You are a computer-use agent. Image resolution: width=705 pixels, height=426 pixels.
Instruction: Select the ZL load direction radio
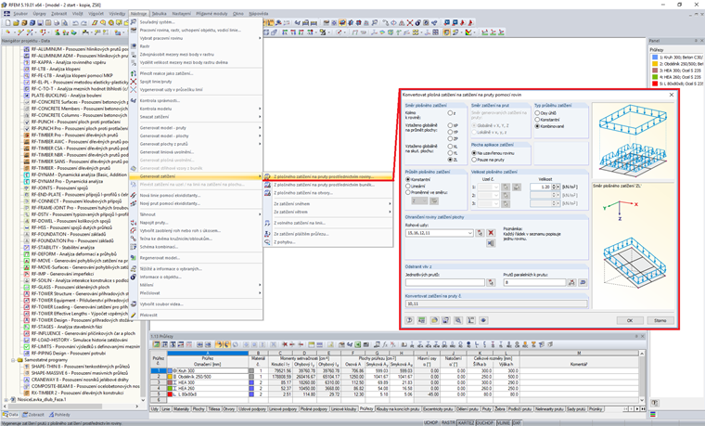[x=450, y=160]
